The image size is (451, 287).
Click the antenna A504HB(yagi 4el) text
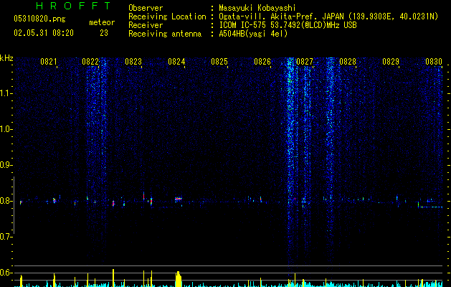click(x=253, y=34)
